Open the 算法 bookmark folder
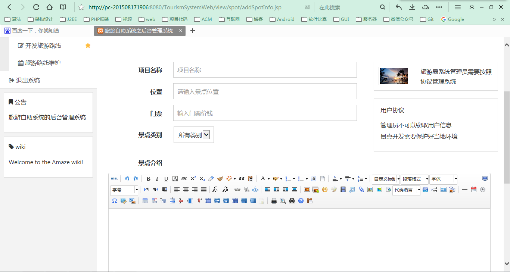This screenshot has height=272, width=510. click(13, 19)
